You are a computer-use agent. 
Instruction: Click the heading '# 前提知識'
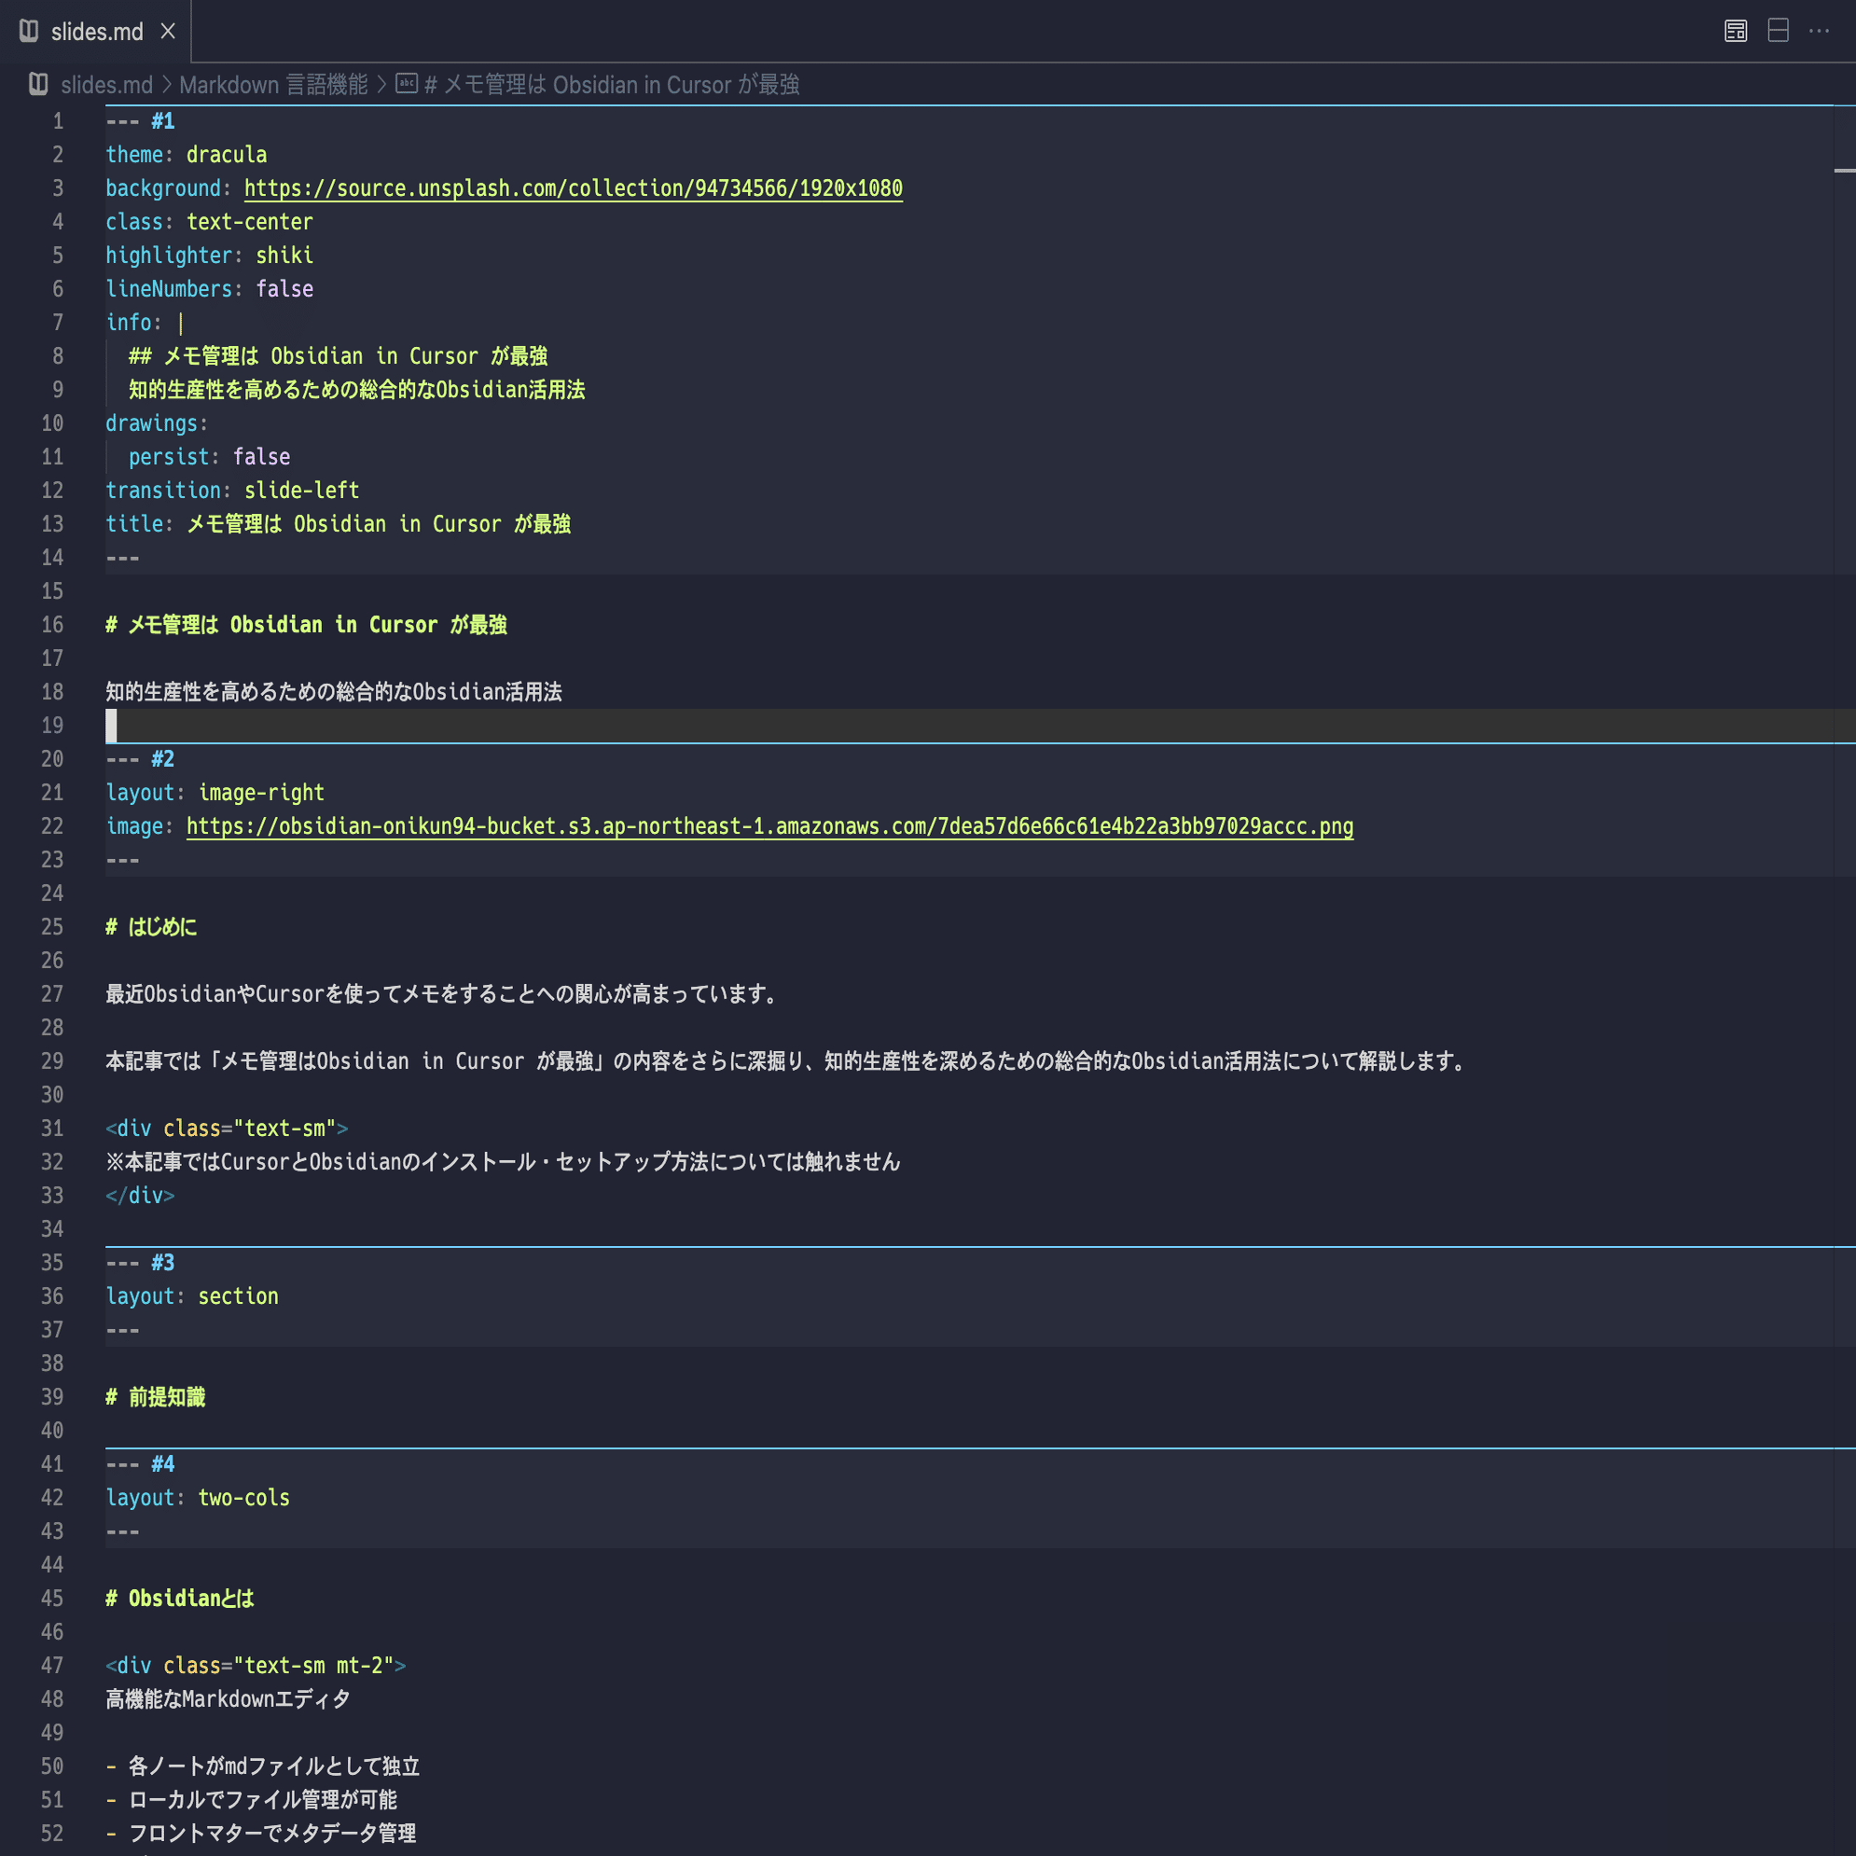tap(156, 1398)
